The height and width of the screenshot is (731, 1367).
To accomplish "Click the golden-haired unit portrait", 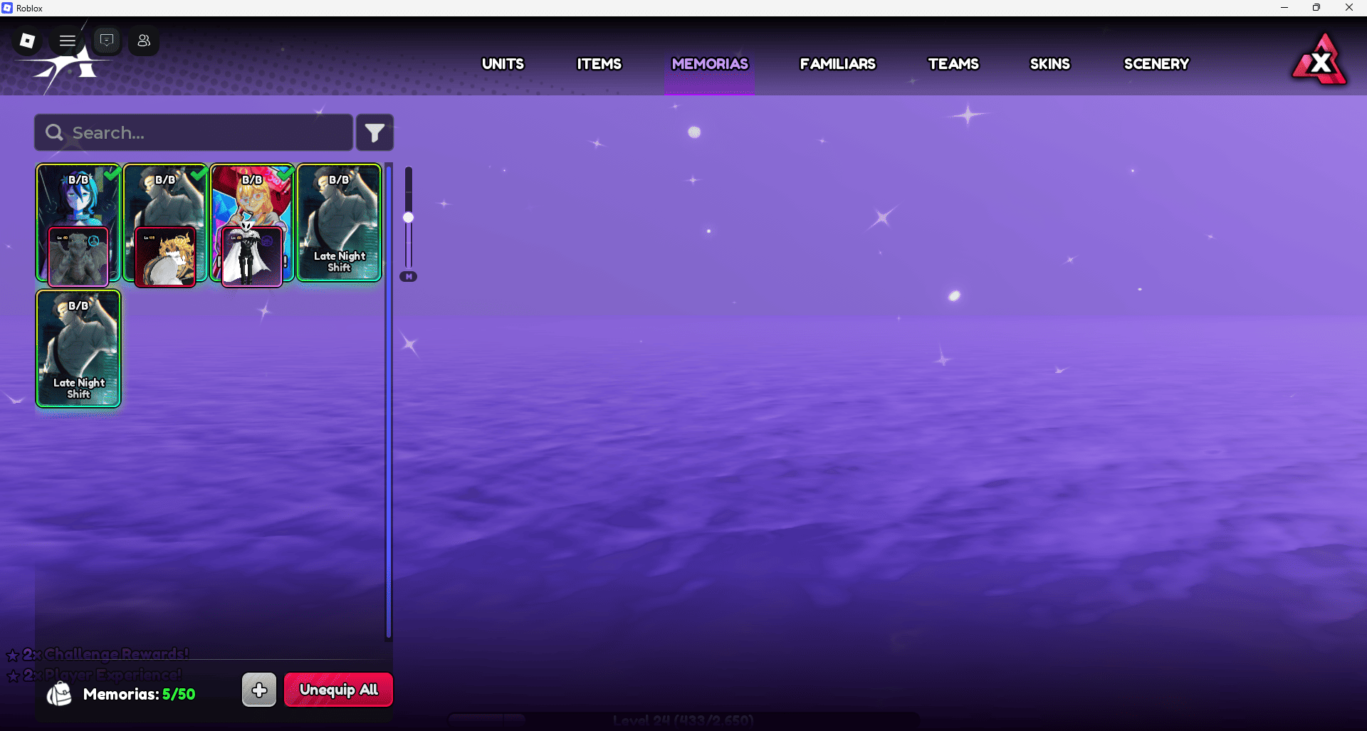I will pyautogui.click(x=165, y=257).
